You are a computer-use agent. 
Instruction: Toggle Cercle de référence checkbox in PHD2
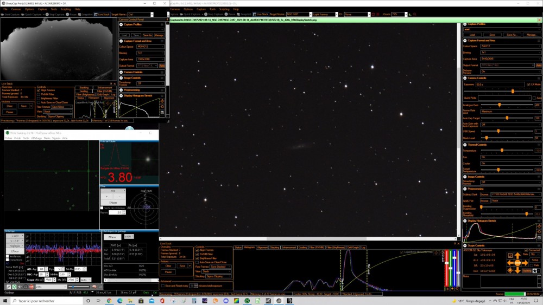click(102, 208)
